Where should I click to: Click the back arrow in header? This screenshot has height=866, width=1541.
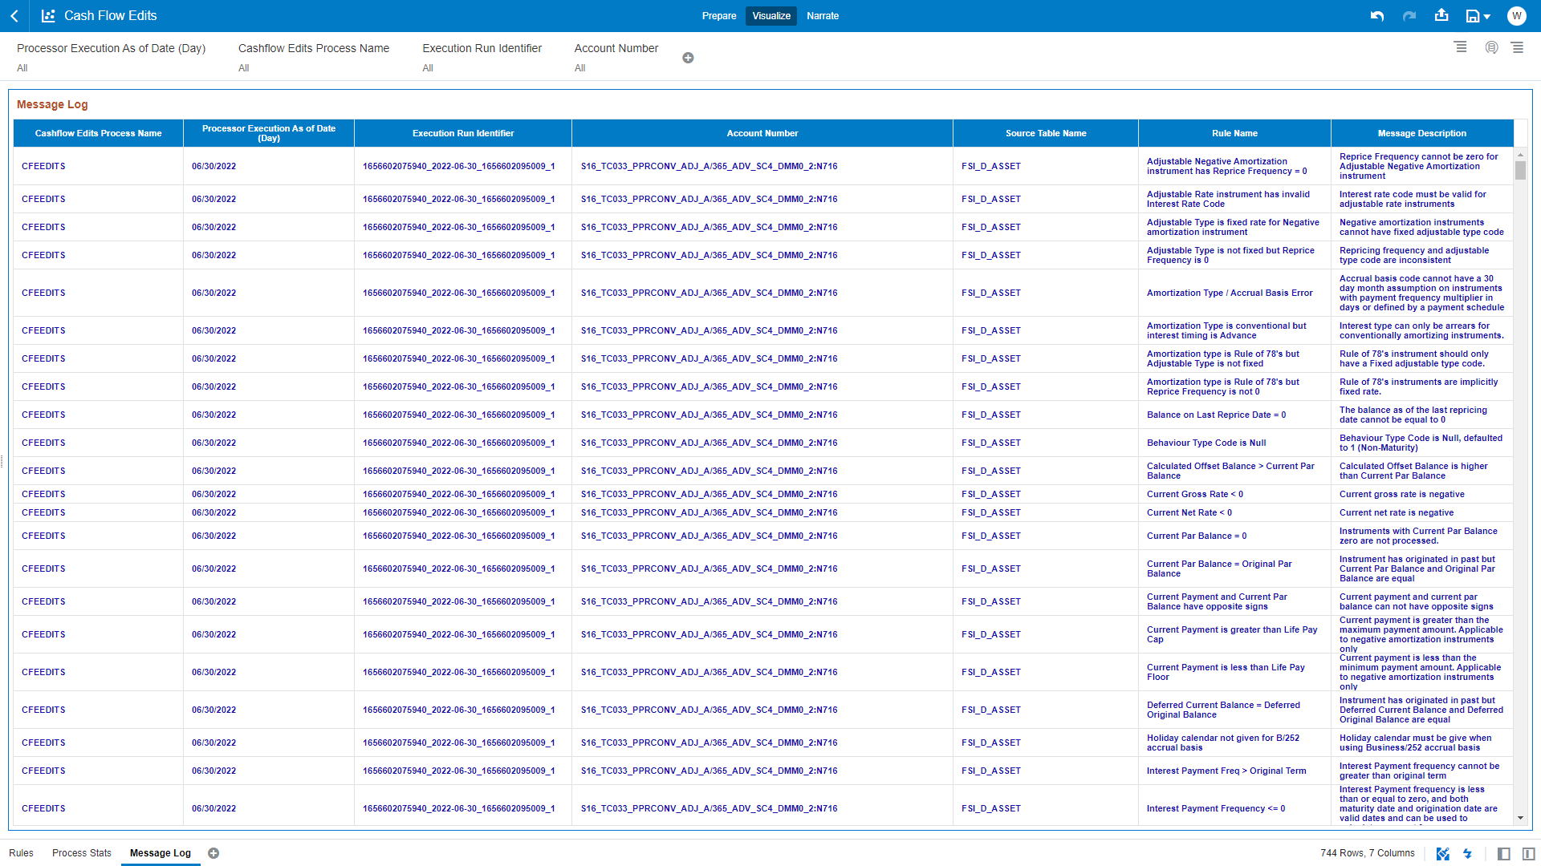[x=14, y=16]
